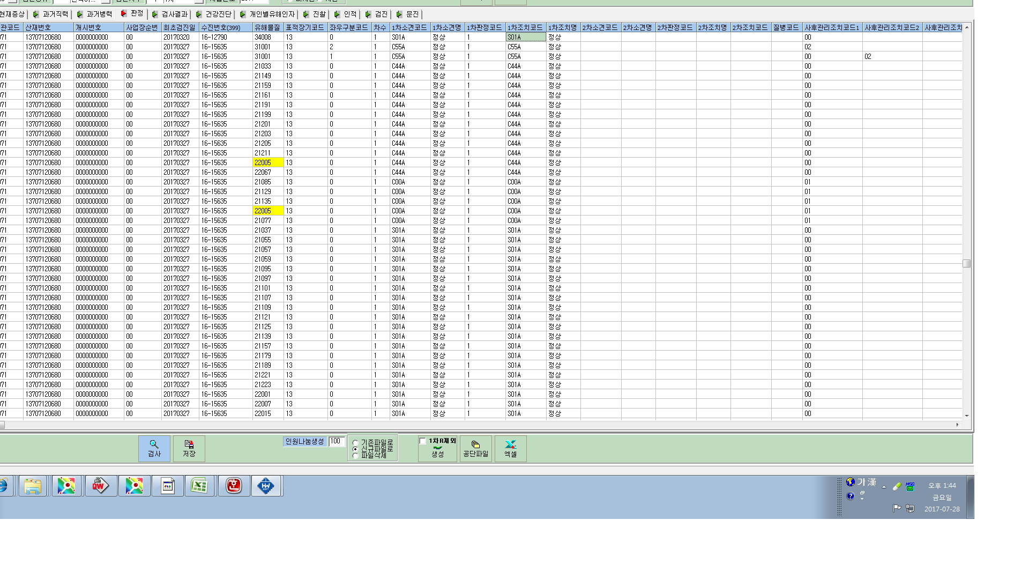Viewport: 1029px width, 579px height.
Task: Sort by 유해물질 column header
Action: click(x=268, y=27)
